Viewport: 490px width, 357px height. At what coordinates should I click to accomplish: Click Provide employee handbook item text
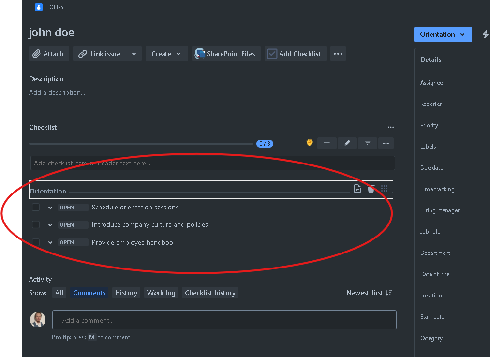(134, 242)
